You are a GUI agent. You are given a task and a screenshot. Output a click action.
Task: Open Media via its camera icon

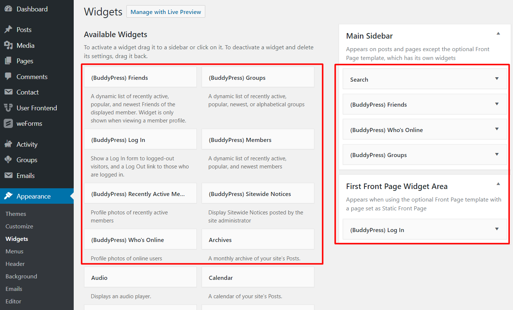click(8, 45)
